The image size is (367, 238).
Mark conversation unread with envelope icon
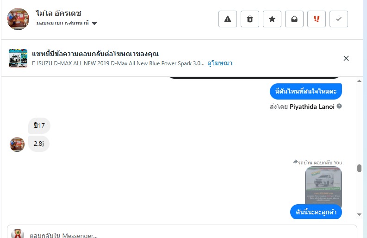pyautogui.click(x=294, y=19)
